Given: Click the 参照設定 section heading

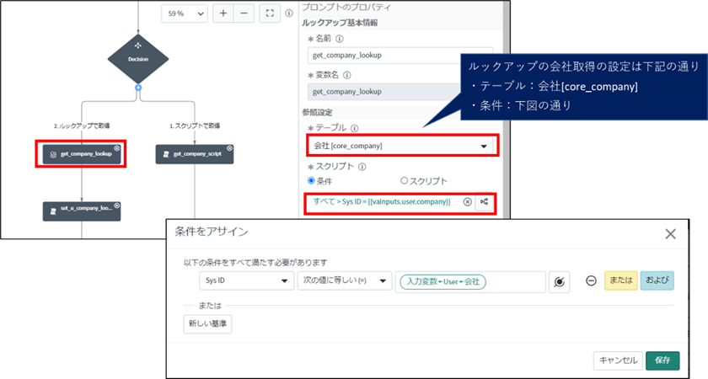Looking at the screenshot, I should 318,112.
